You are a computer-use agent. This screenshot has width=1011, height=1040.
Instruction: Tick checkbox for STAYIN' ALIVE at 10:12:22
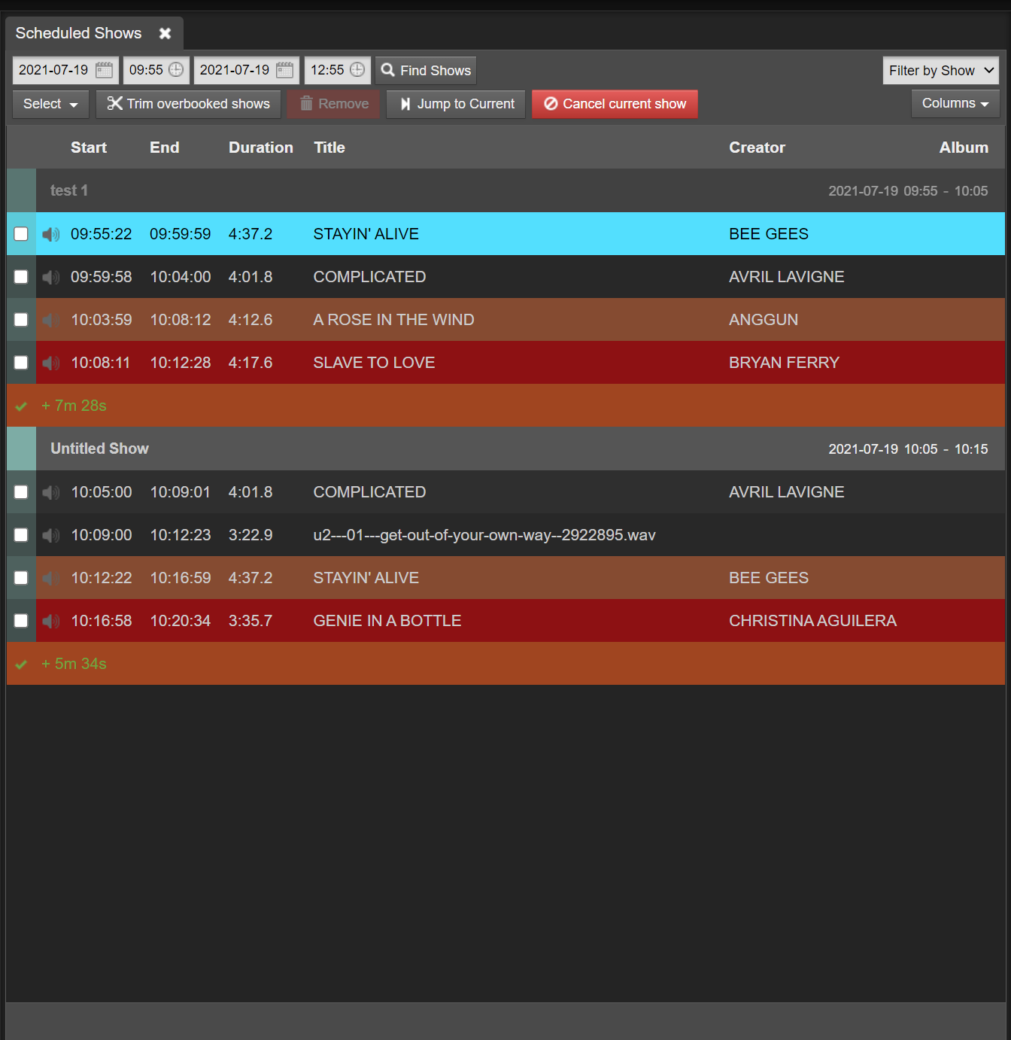[x=21, y=578]
